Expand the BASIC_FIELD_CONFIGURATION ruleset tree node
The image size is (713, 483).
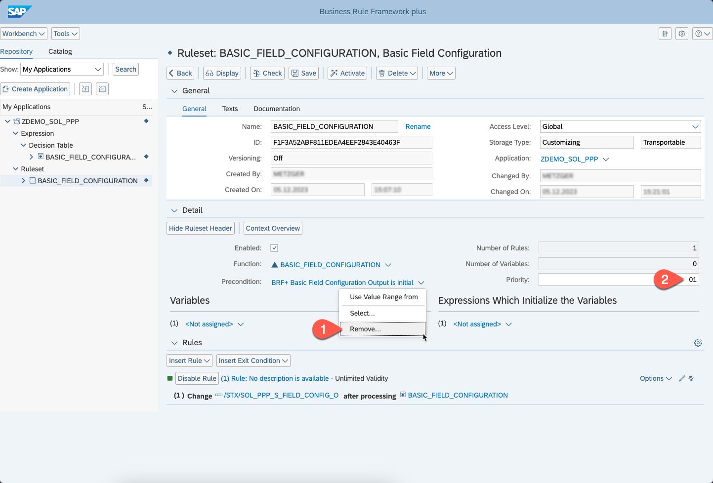click(x=23, y=181)
